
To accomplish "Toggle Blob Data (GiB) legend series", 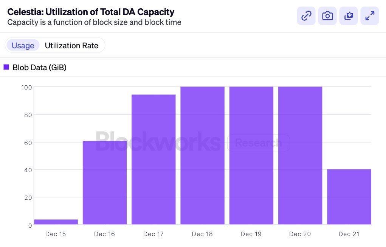I will [x=39, y=68].
